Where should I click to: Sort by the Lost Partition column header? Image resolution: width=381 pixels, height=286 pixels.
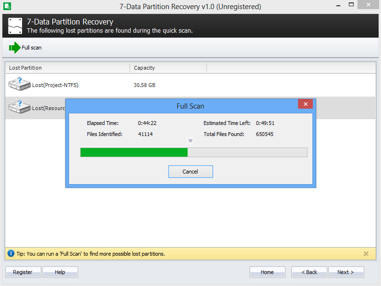[x=67, y=68]
